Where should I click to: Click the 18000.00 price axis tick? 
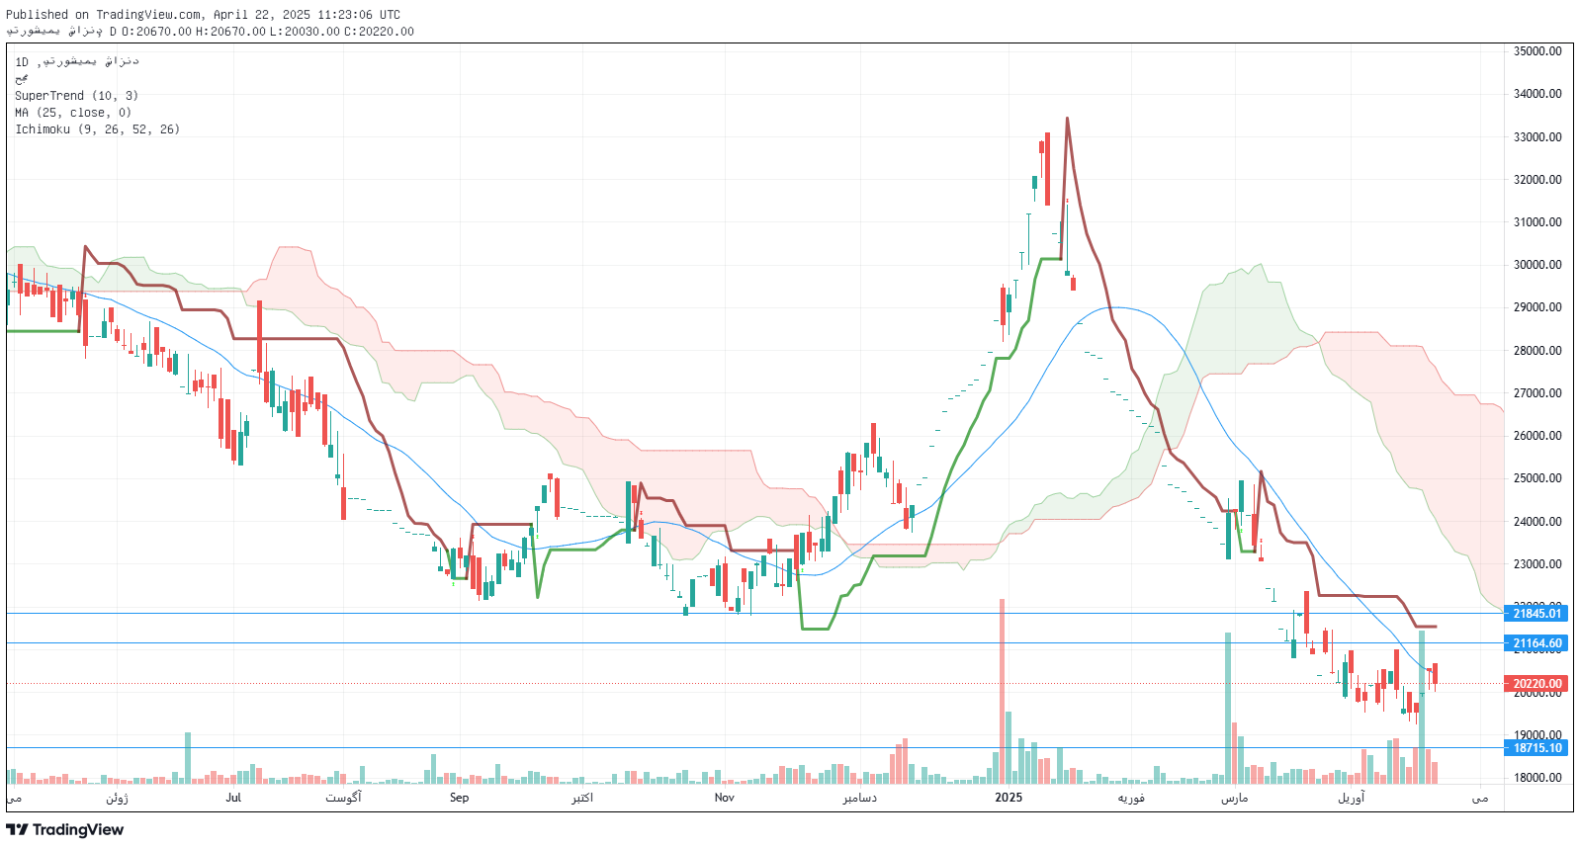point(1537,778)
